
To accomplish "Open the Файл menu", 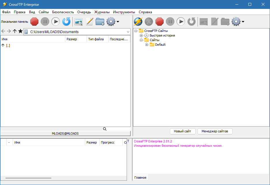I will 6,12.
